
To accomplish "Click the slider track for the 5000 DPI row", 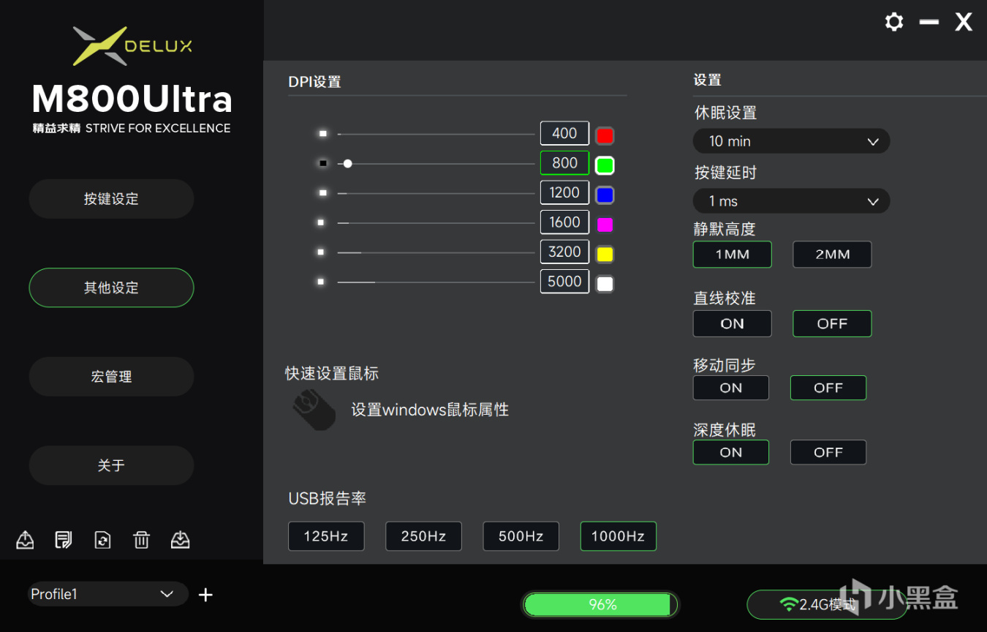I will (x=436, y=282).
